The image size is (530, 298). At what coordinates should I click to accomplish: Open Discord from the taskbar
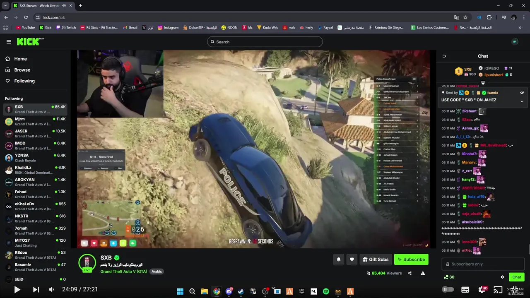click(229, 291)
